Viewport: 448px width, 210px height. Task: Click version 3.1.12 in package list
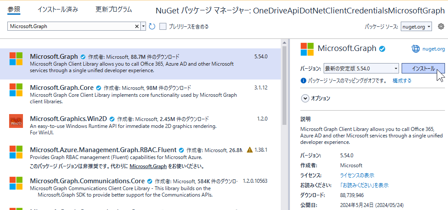(x=260, y=87)
